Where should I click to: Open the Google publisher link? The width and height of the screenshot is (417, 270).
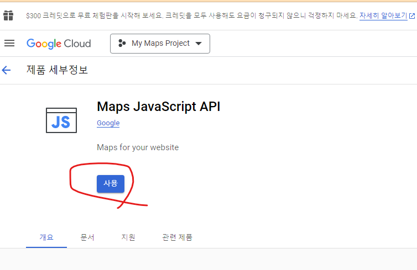click(x=108, y=123)
